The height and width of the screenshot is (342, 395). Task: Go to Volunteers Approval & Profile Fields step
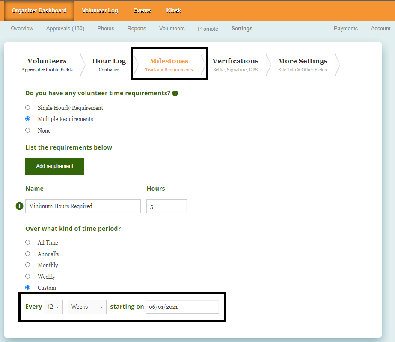coord(47,65)
